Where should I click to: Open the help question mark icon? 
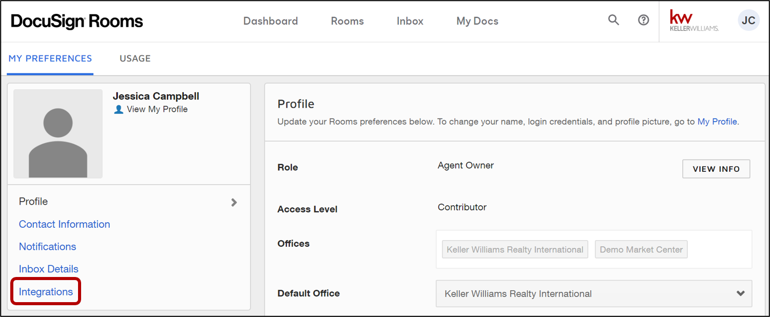tap(643, 20)
